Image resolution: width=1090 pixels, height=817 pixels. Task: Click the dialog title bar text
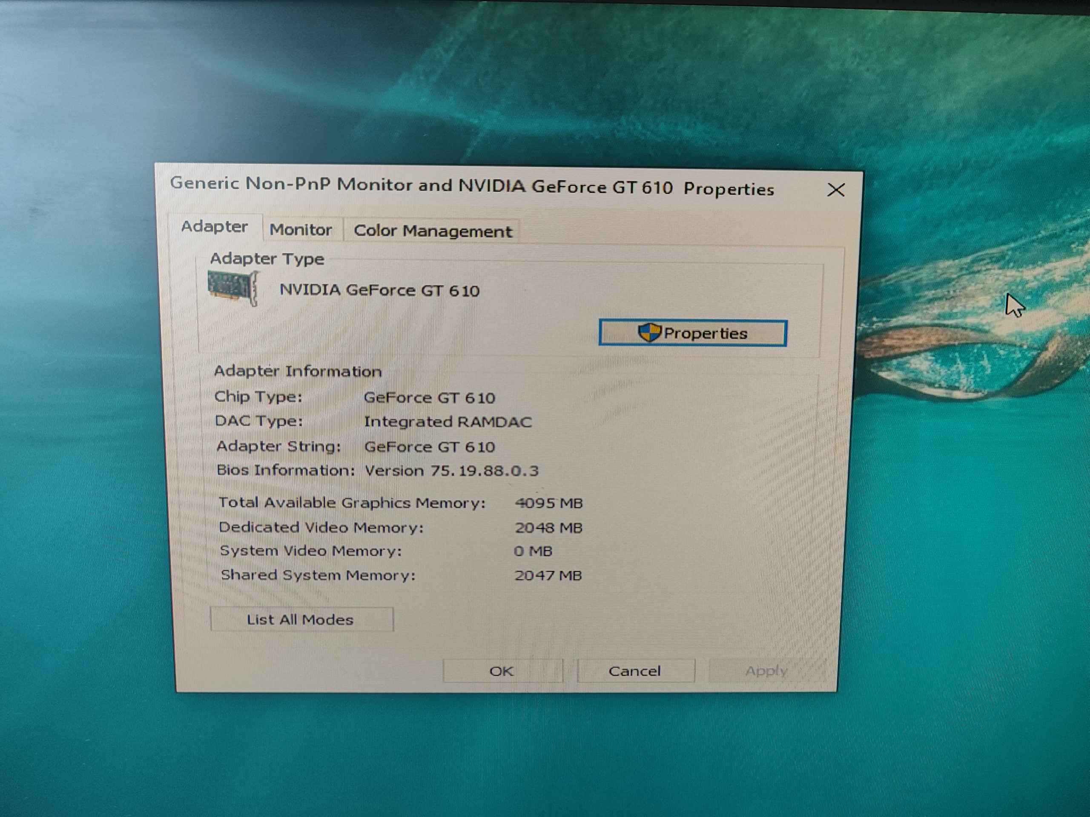(x=472, y=186)
